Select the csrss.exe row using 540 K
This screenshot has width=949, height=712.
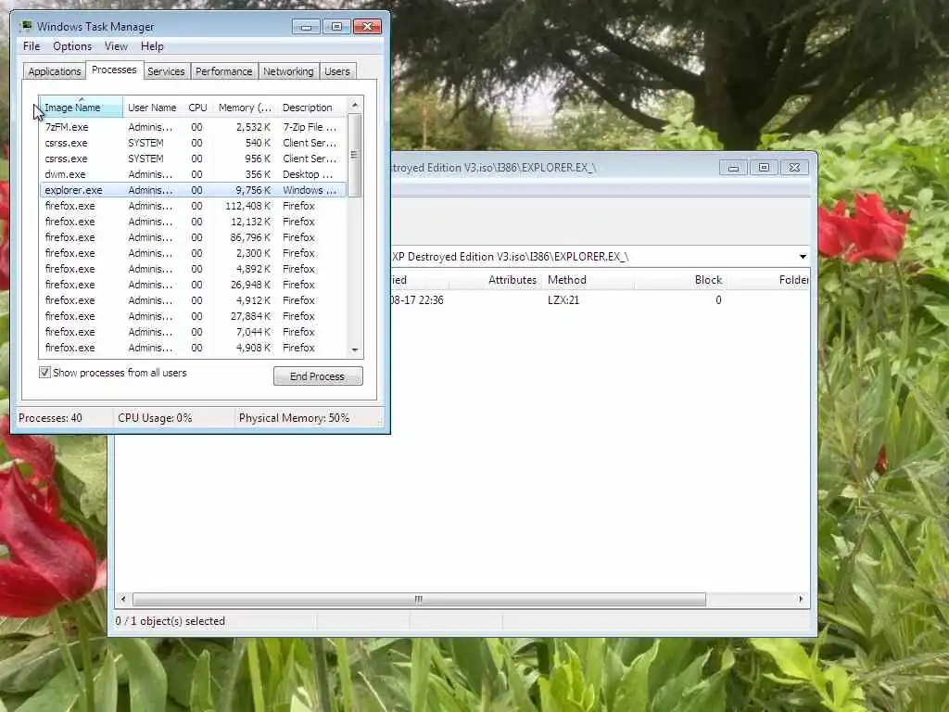(193, 143)
